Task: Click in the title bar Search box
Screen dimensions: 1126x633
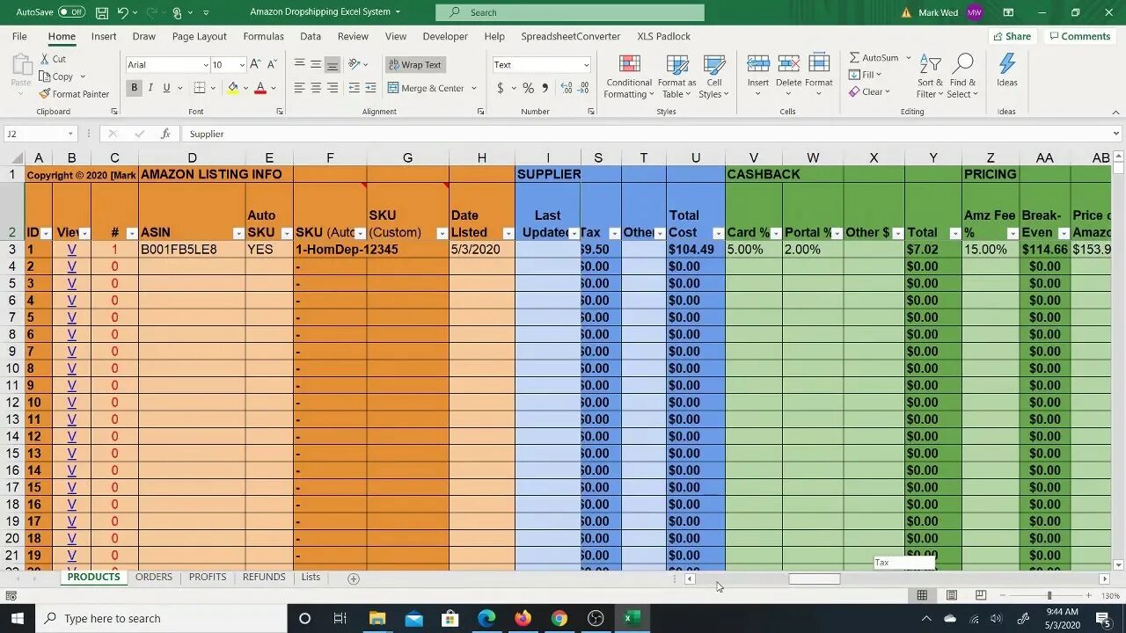Action: tap(570, 12)
